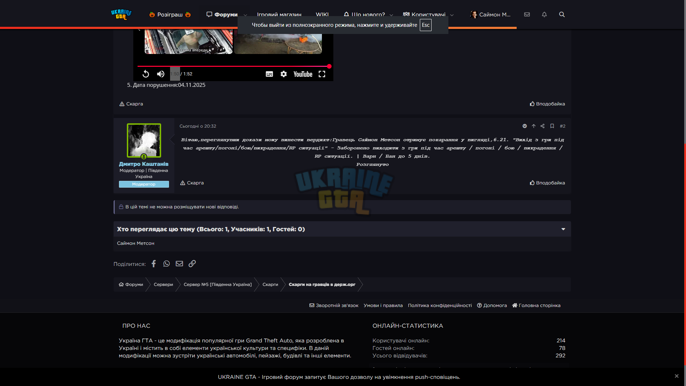Viewport: 686px width, 386px height.
Task: Bookmark post #2
Action: [x=552, y=126]
